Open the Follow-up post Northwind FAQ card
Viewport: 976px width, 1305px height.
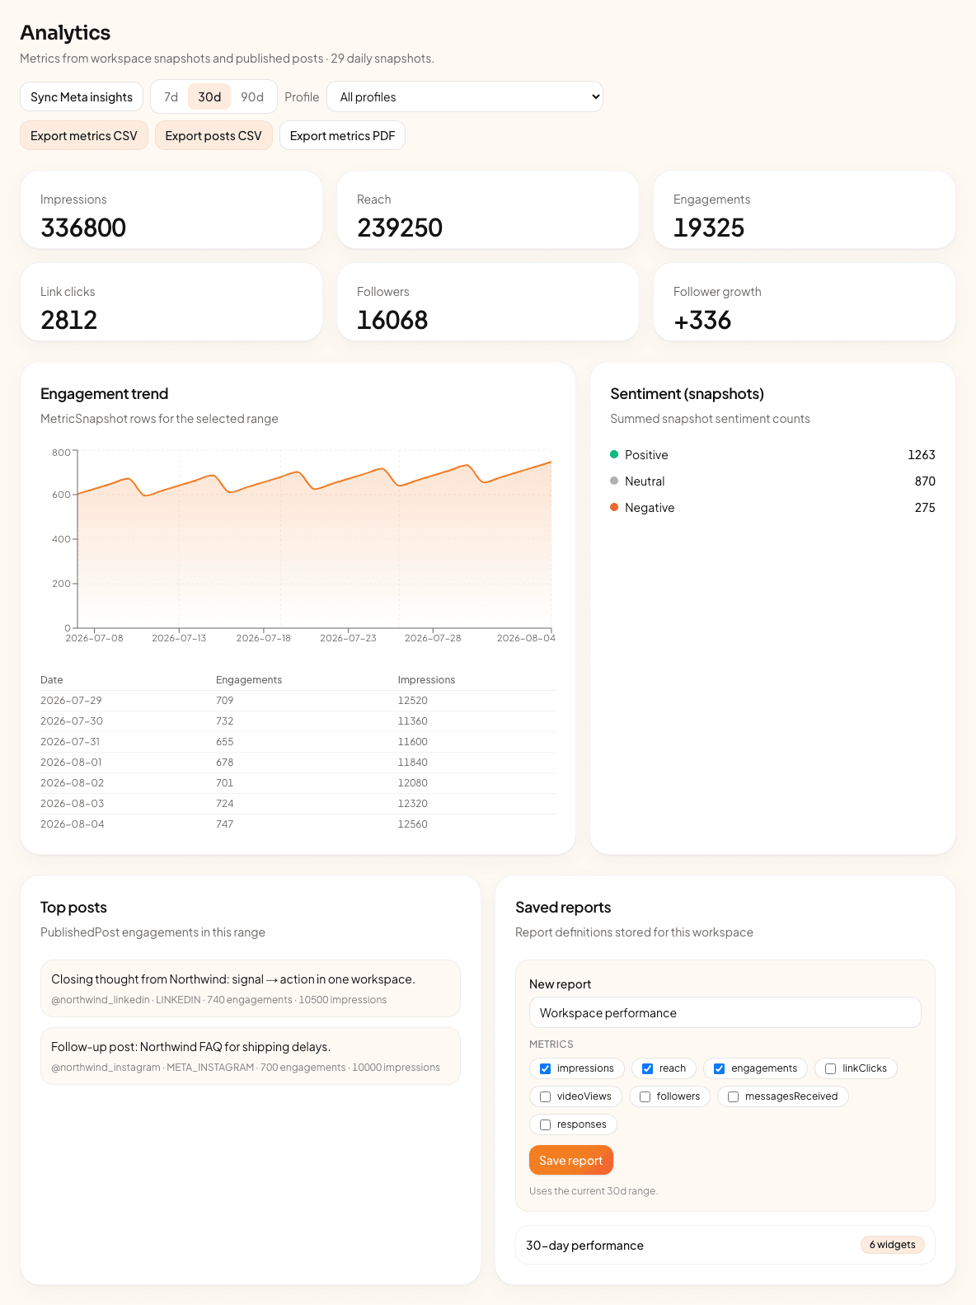point(251,1056)
